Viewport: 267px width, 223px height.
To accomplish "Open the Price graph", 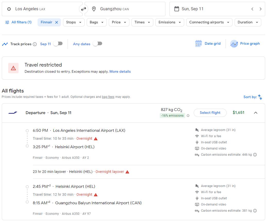I will pos(245,44).
